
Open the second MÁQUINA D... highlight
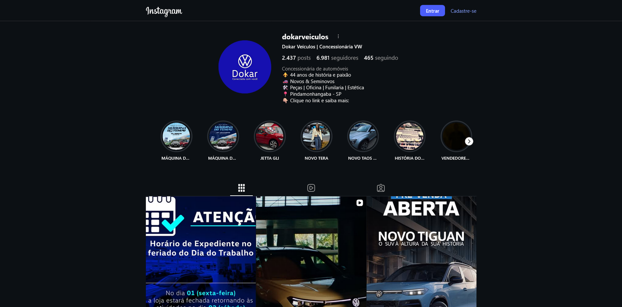click(223, 137)
